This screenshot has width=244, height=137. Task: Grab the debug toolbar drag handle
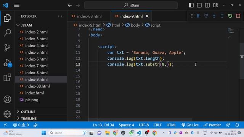tap(192, 16)
